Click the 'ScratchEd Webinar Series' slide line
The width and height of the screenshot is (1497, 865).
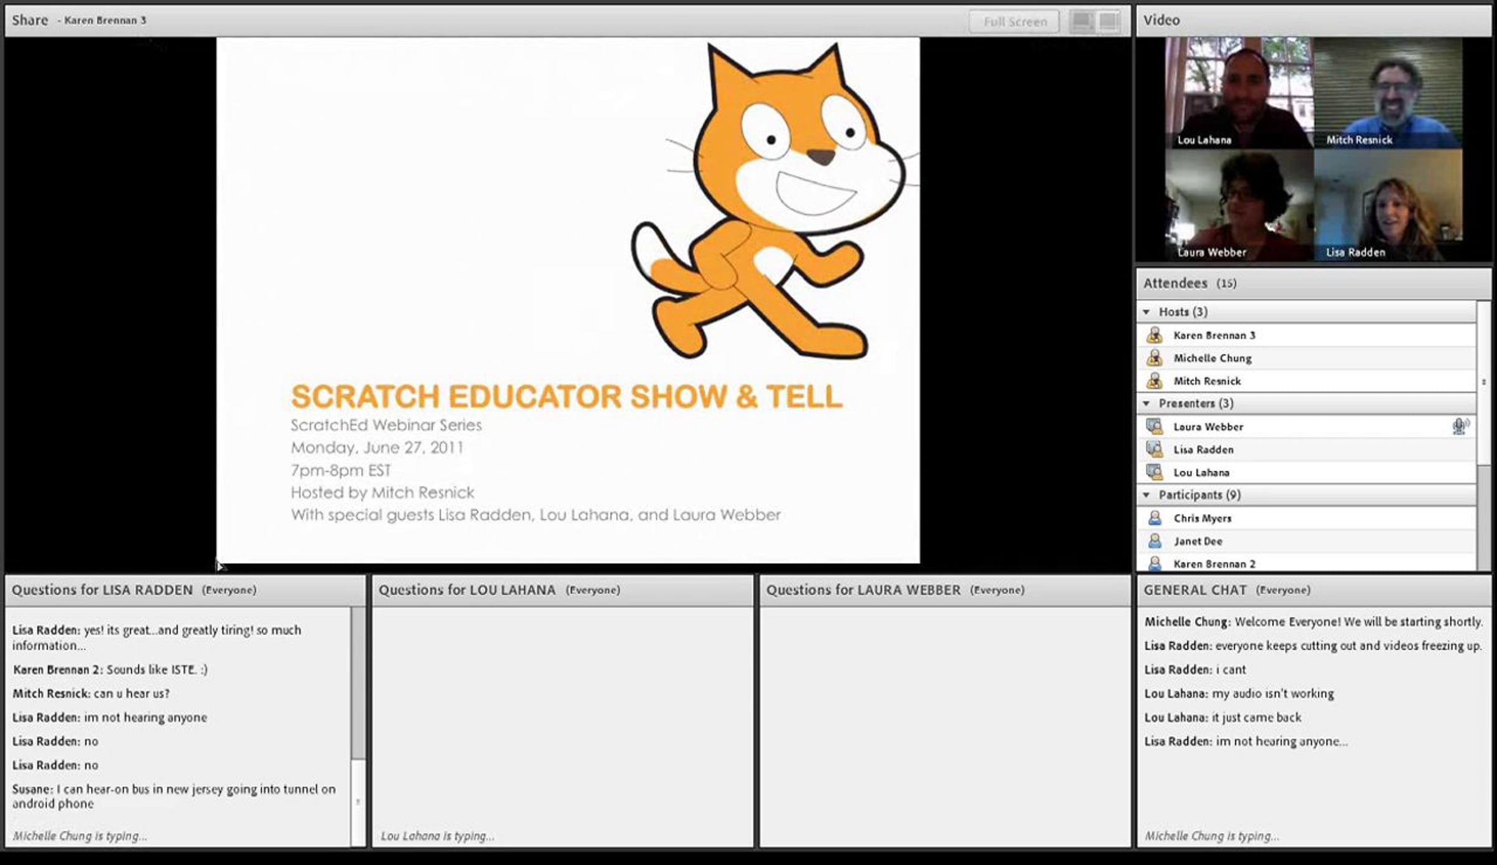386,425
